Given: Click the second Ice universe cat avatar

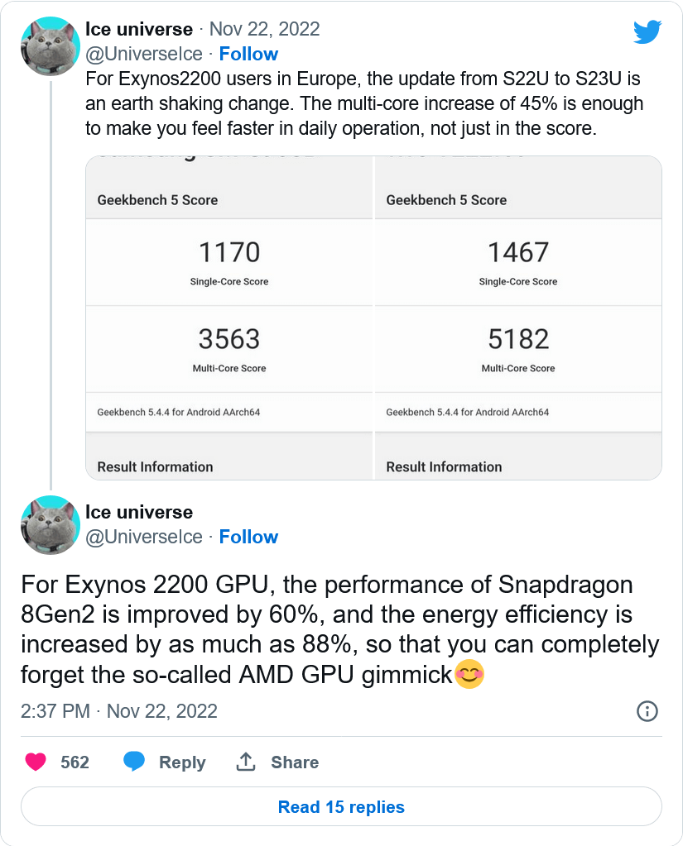Looking at the screenshot, I should coord(50,524).
